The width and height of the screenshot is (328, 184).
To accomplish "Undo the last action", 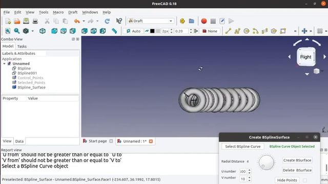I will (x=77, y=21).
